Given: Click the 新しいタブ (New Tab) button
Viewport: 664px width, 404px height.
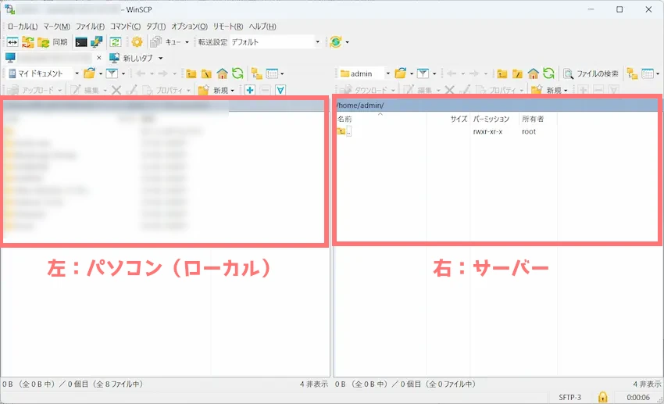Looking at the screenshot, I should coord(131,58).
